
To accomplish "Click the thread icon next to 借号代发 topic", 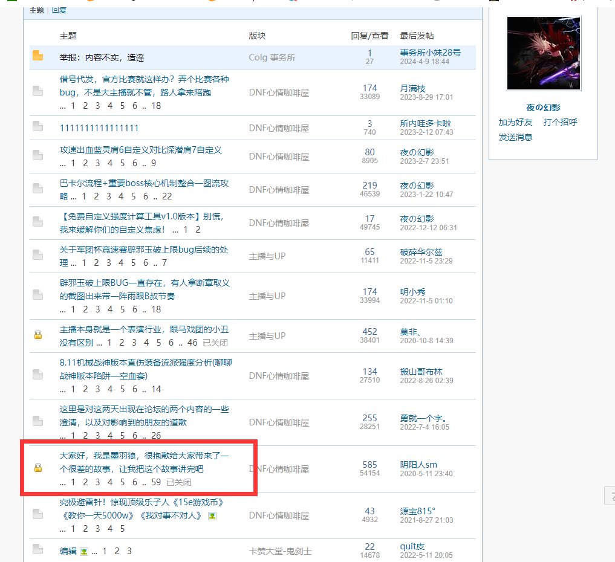I will tap(38, 91).
